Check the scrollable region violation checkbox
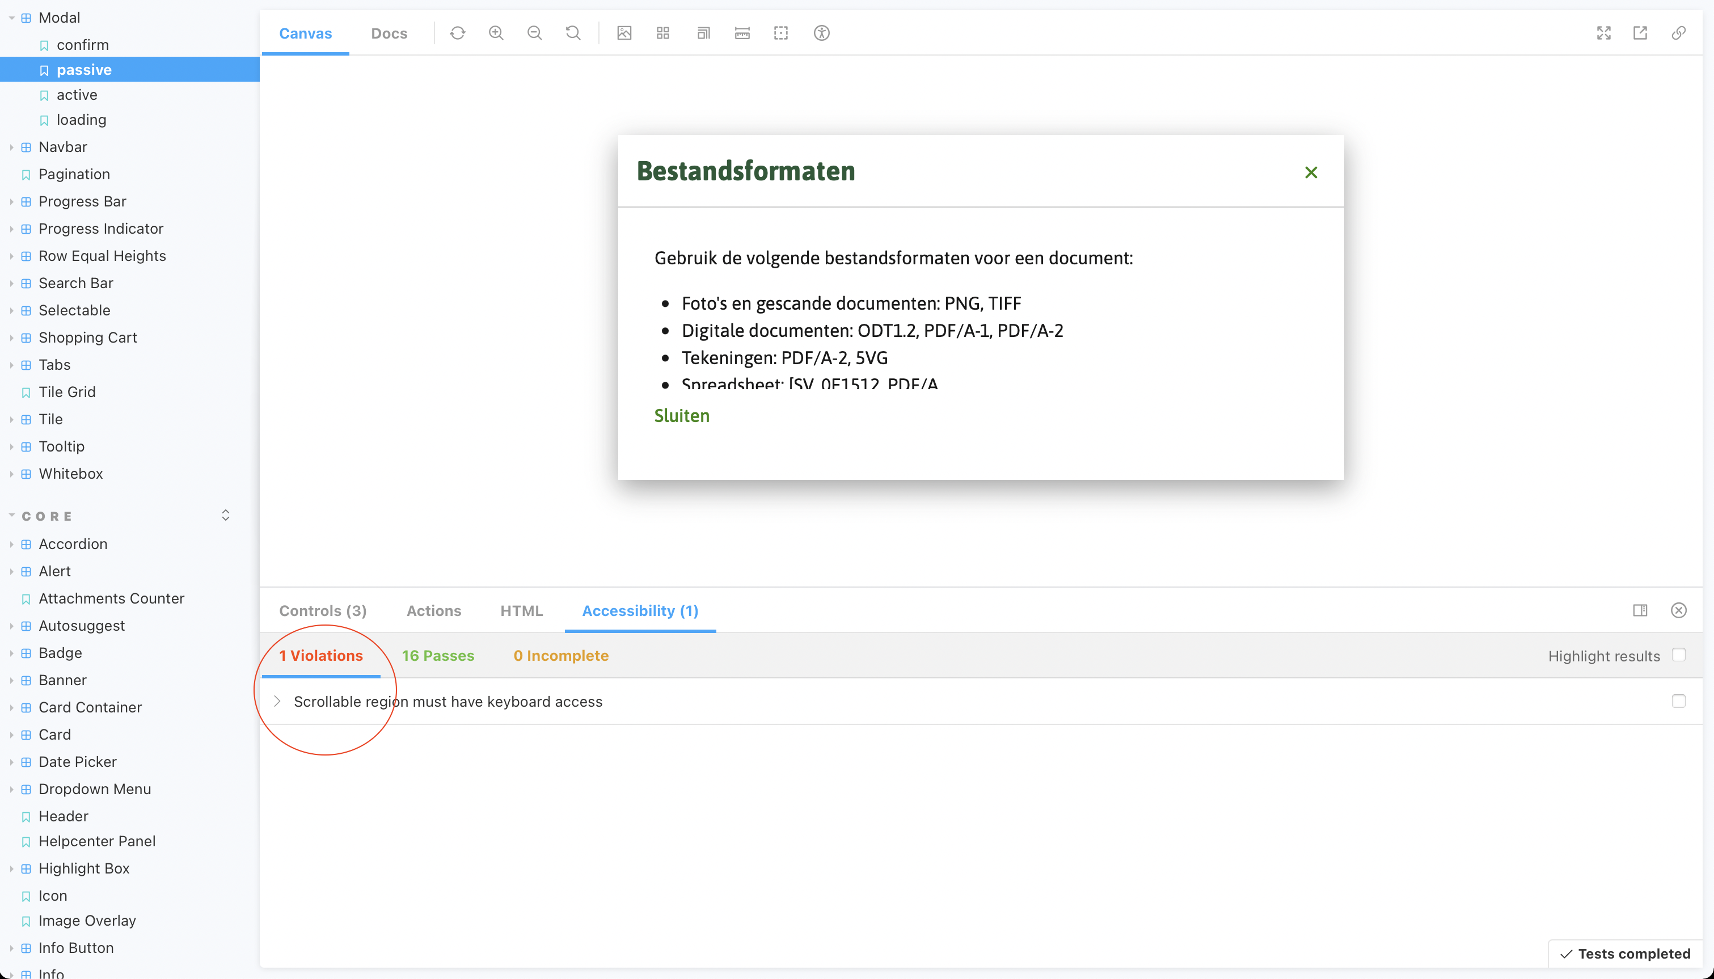 pyautogui.click(x=1679, y=701)
